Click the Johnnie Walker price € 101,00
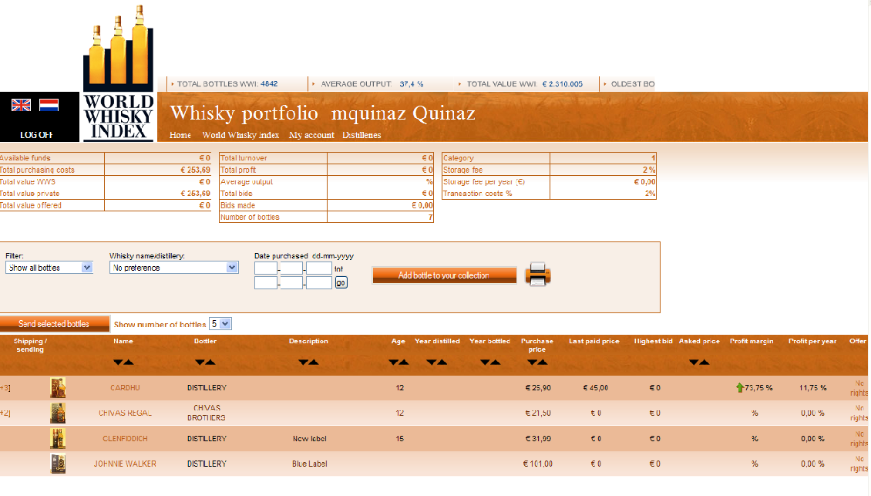Screen dimensions: 871x496 click(538, 464)
